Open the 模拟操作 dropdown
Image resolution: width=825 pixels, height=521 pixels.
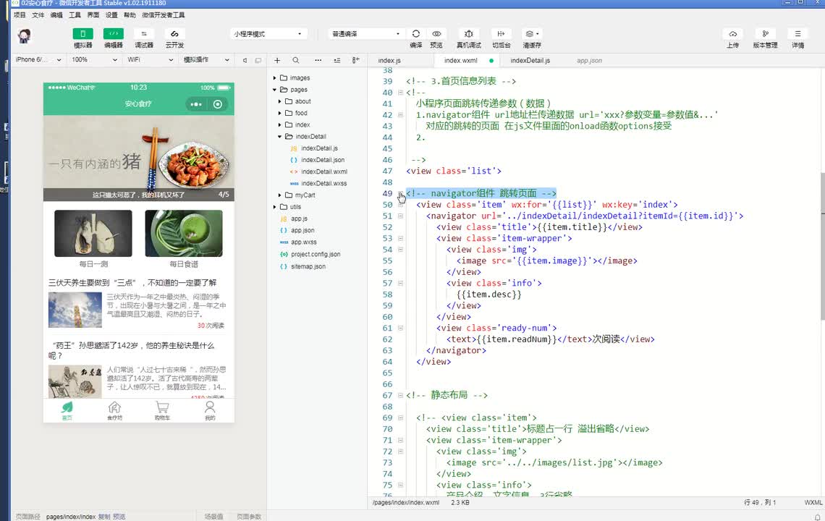coord(206,59)
